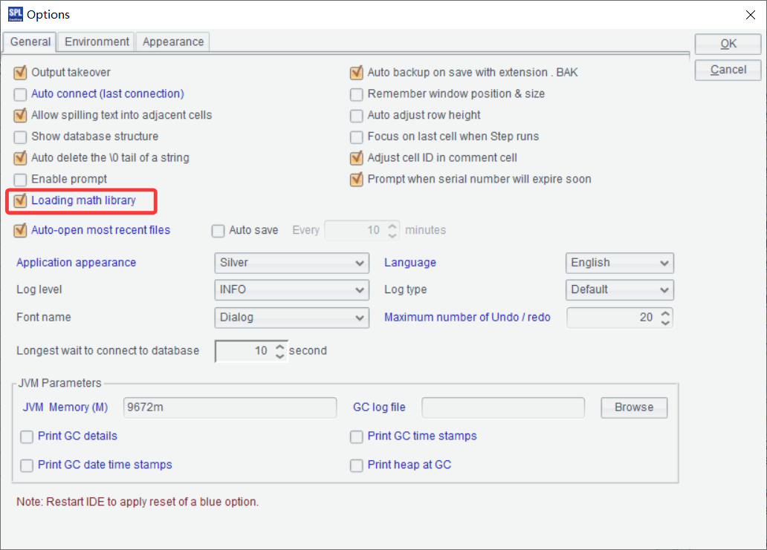Expand the Log level INFO dropdown

[291, 289]
